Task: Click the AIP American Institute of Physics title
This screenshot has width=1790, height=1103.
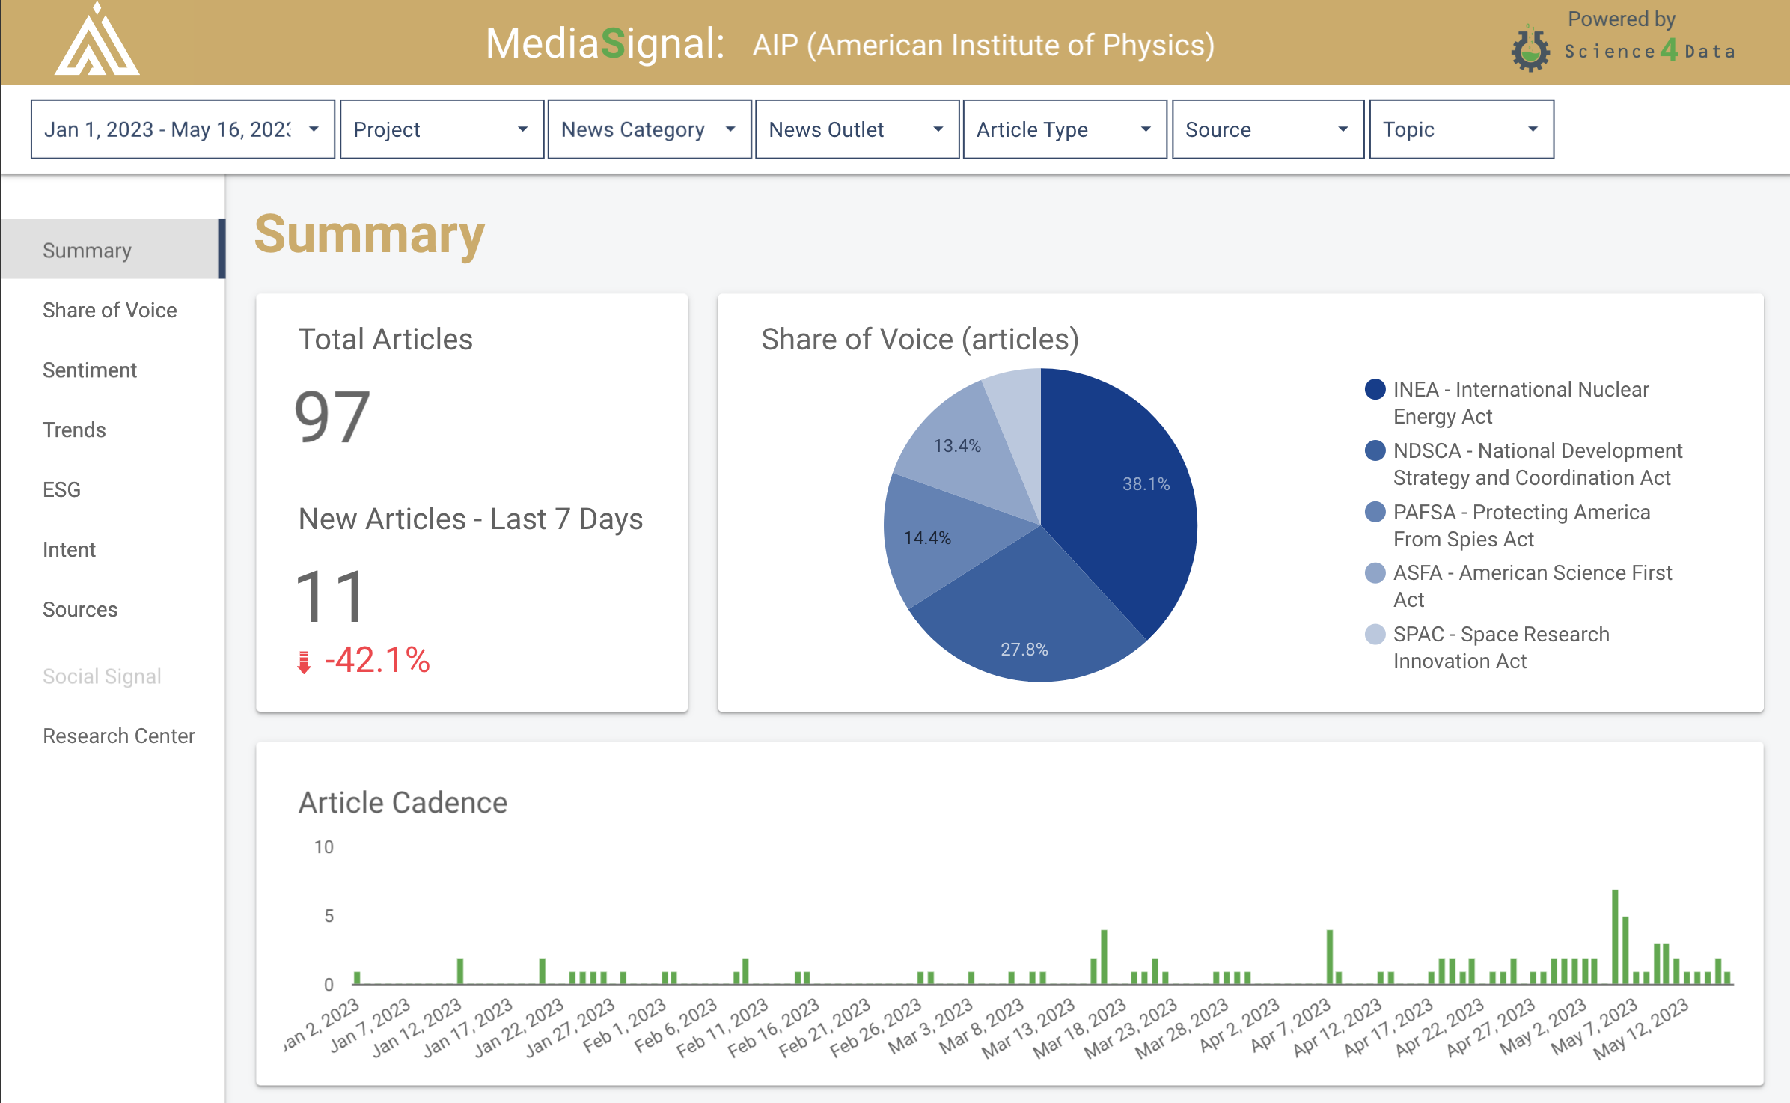Action: point(983,45)
